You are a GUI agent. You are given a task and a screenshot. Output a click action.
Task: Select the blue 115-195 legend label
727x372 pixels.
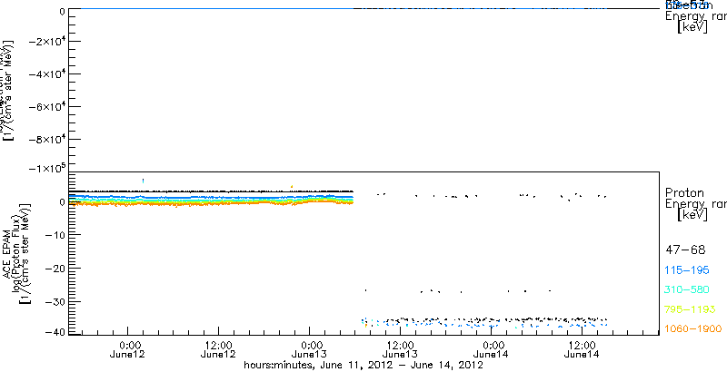688,269
